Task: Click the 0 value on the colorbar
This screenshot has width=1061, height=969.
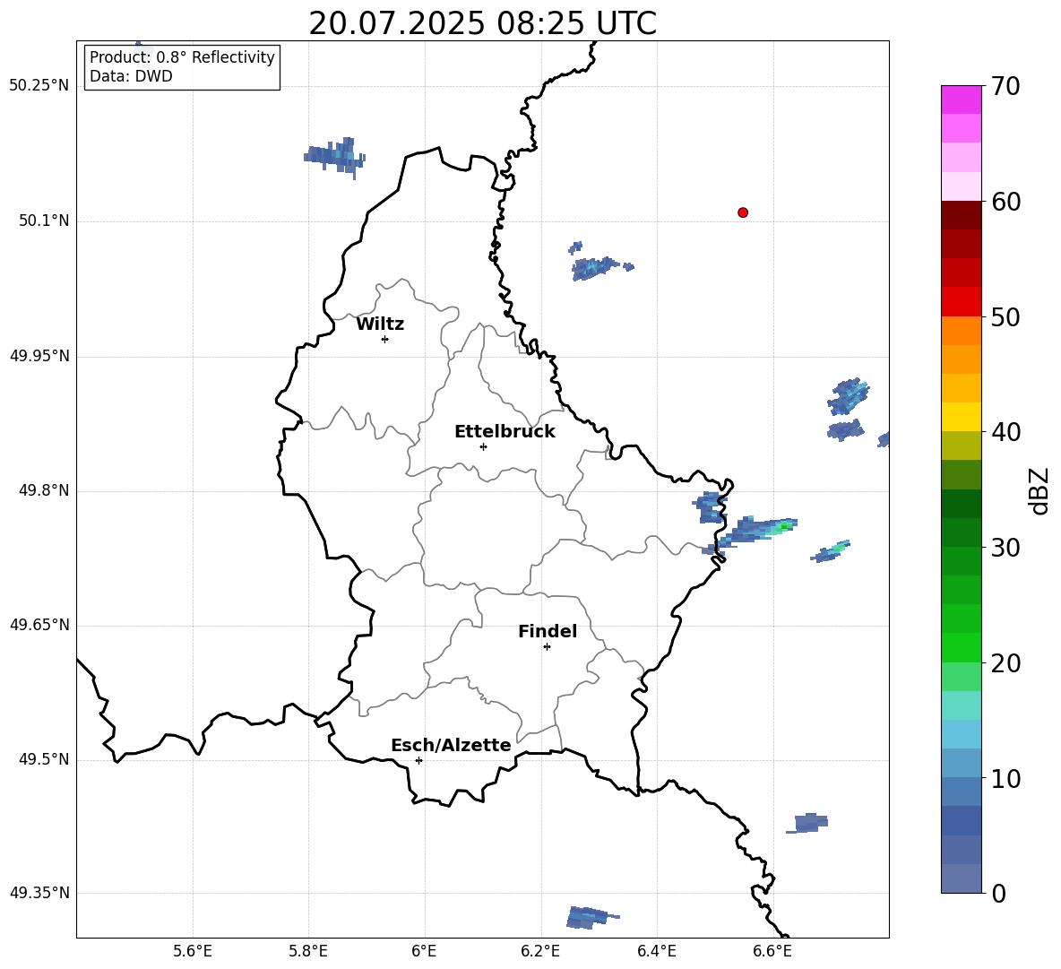Action: (x=998, y=894)
